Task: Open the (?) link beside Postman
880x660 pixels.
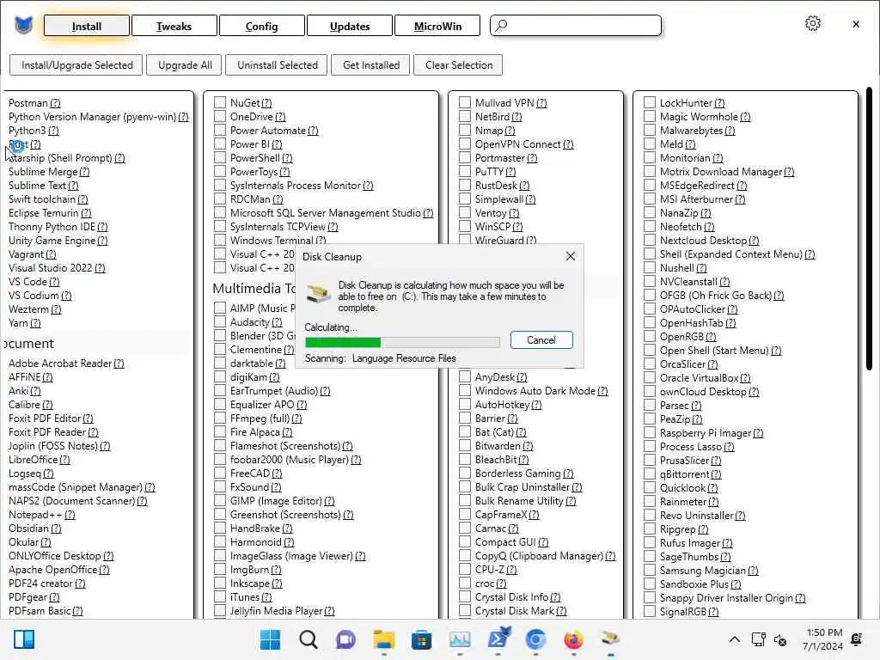Action: tap(55, 103)
